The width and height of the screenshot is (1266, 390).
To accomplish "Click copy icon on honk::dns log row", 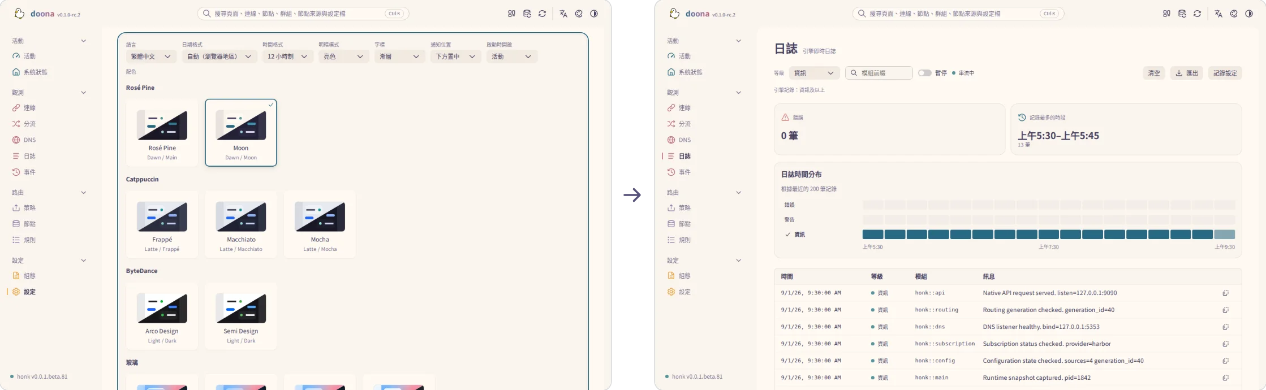I will tap(1225, 327).
